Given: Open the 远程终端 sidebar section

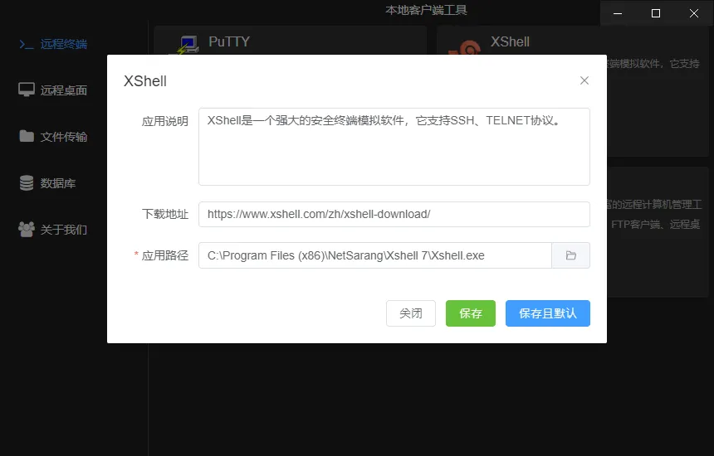Looking at the screenshot, I should (53, 44).
